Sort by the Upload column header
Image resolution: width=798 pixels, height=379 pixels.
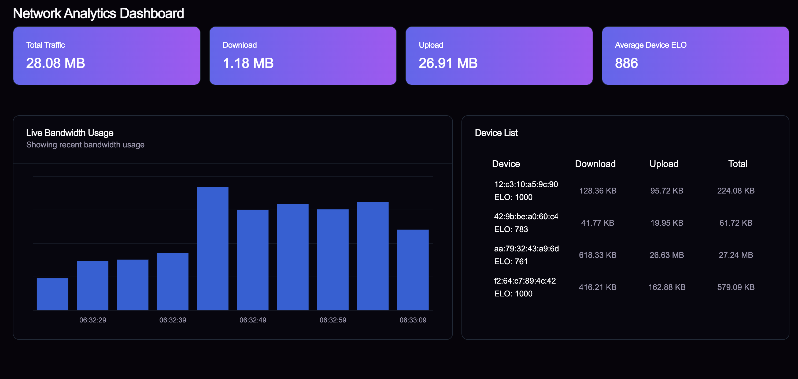[664, 164]
